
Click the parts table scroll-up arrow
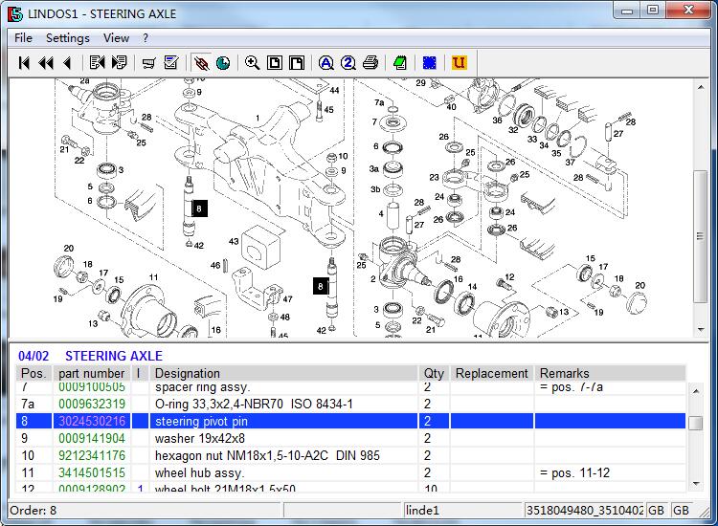coord(696,391)
